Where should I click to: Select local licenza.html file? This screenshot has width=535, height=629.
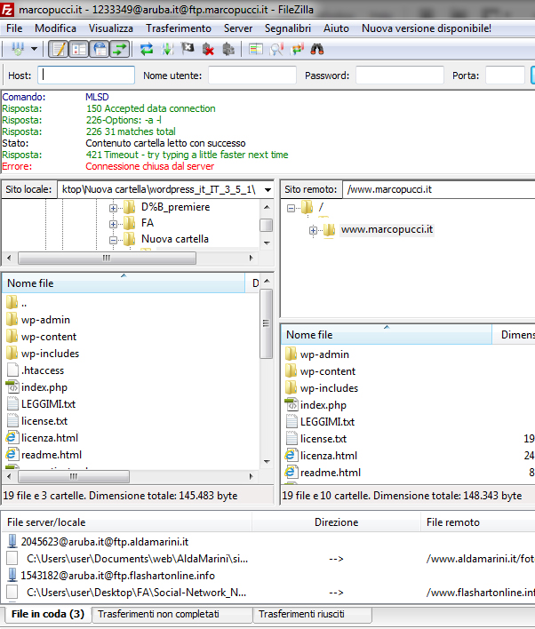50,438
